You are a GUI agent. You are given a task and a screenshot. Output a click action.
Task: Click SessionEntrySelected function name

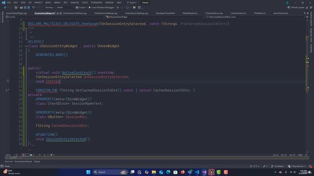(x=65, y=139)
